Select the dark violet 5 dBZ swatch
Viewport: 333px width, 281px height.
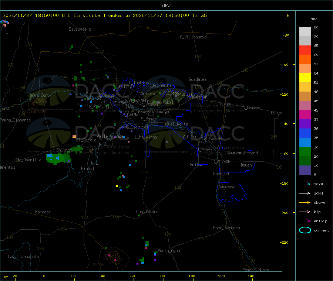[x=305, y=170]
